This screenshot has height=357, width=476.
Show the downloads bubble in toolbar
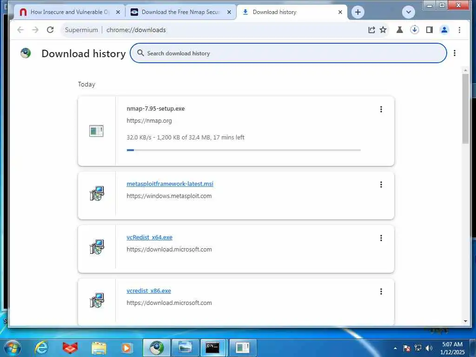[414, 30]
